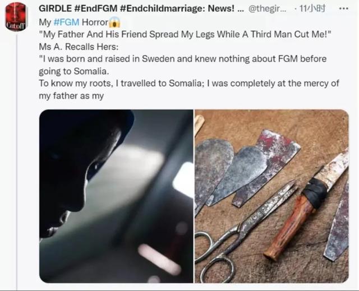The image size is (359, 291).
Task: Click the 'Ms A. Recalls Hers:' line
Action: tap(79, 47)
